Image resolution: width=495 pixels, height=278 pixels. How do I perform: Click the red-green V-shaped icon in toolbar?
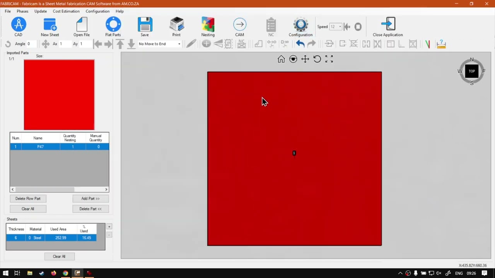pos(427,44)
